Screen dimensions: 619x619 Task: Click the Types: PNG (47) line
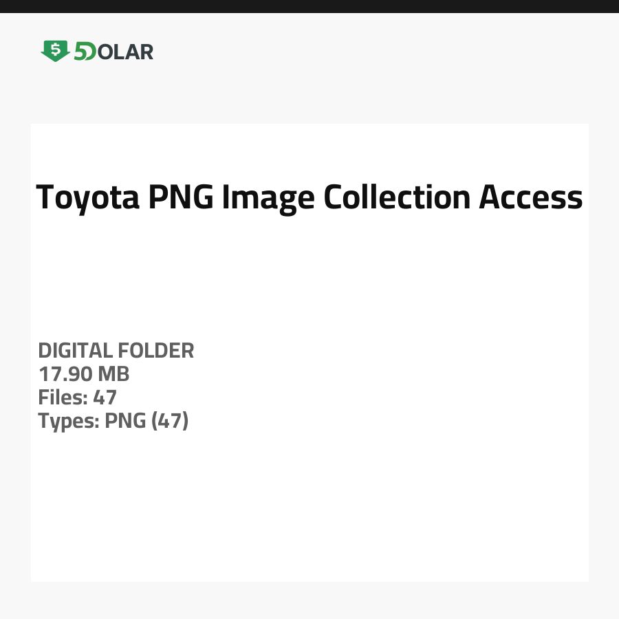pyautogui.click(x=113, y=421)
